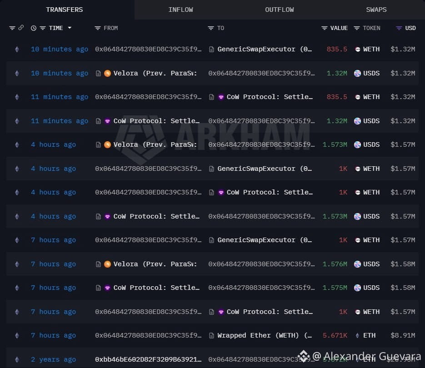Image resolution: width=425 pixels, height=368 pixels.
Task: Click the $8.91M USD amount
Action: point(403,335)
